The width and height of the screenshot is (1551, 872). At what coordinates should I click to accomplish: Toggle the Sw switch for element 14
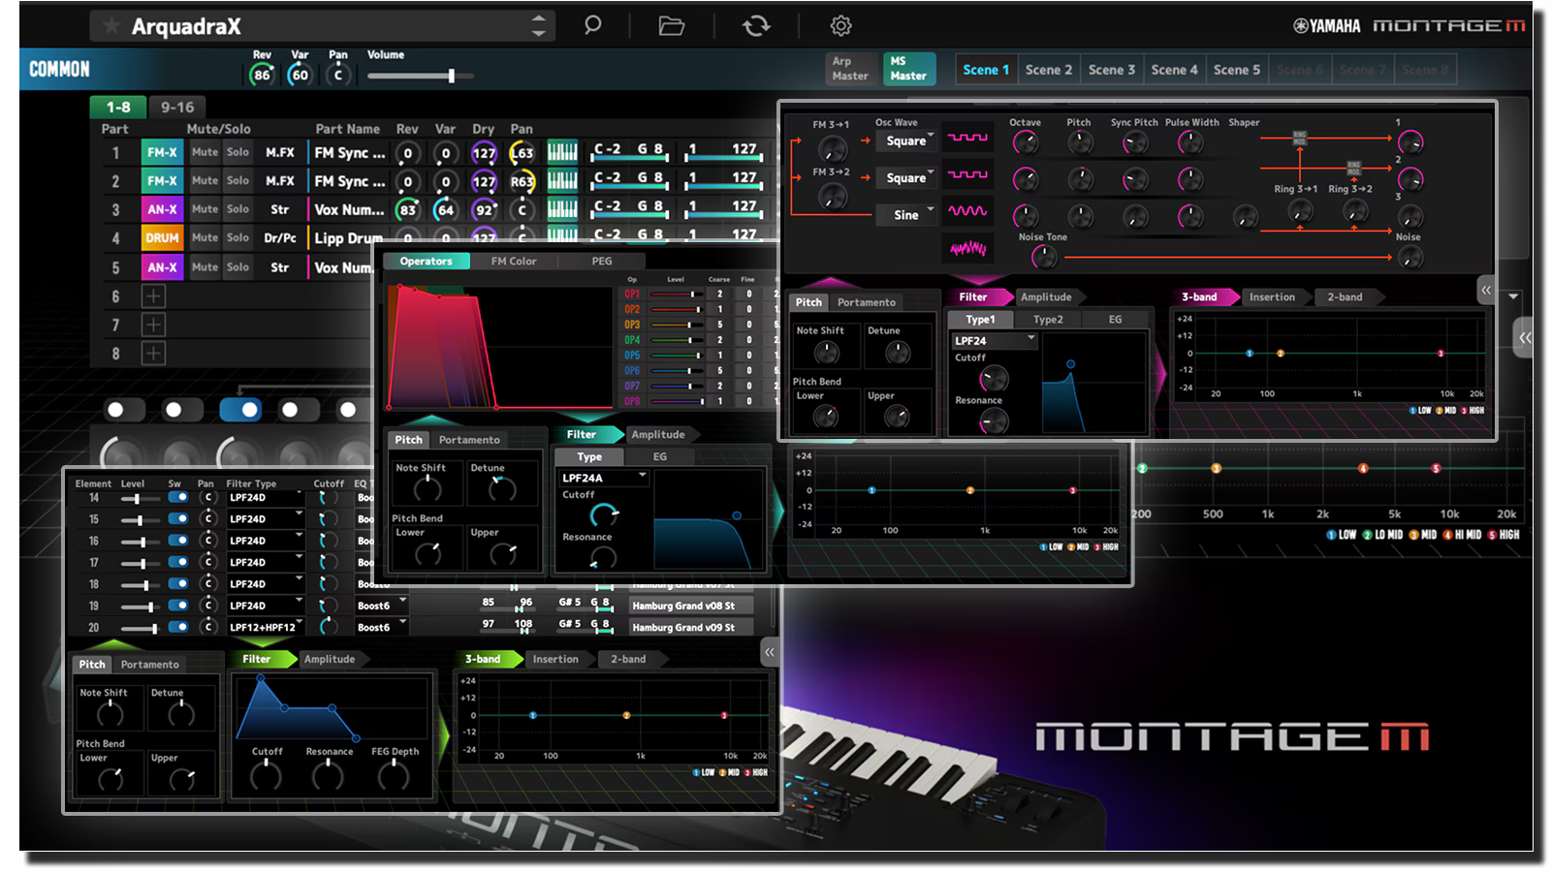click(178, 497)
